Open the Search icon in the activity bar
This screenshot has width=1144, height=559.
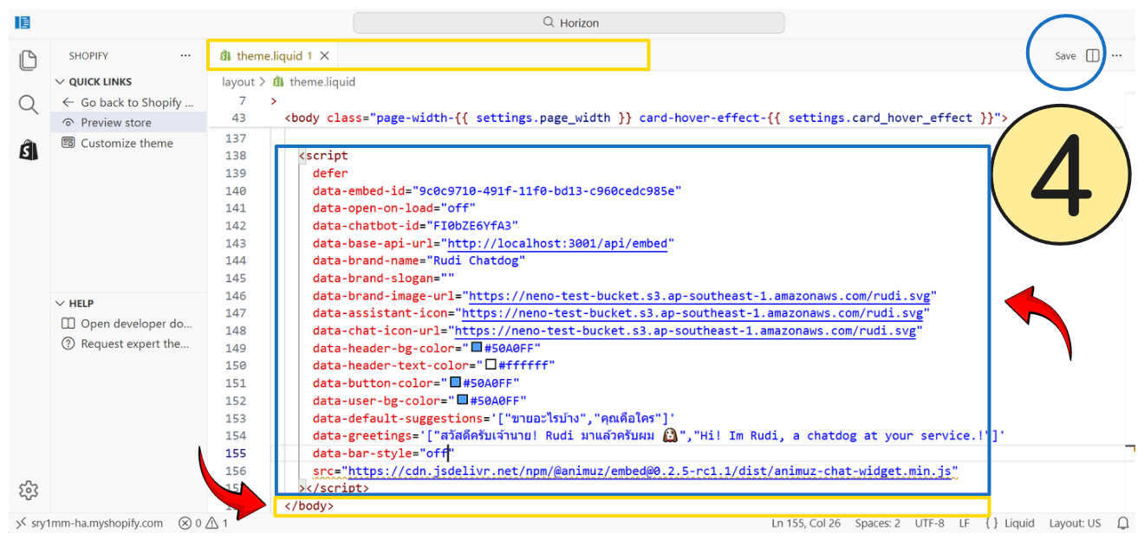point(29,105)
